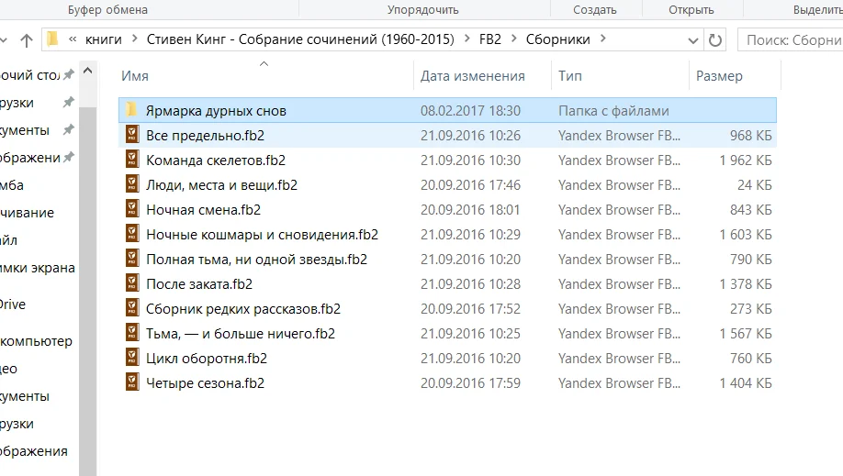Select file name Полная тьма, ни одной звезды.fb2
843x476 pixels.
click(x=256, y=260)
